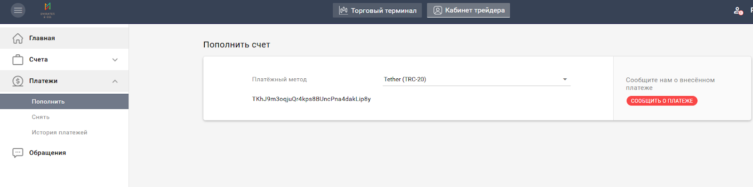Collapse the Платежи section chevron

click(x=115, y=81)
